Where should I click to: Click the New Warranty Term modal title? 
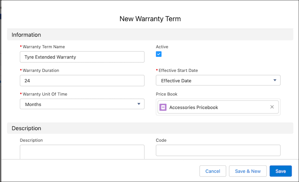[x=150, y=19]
